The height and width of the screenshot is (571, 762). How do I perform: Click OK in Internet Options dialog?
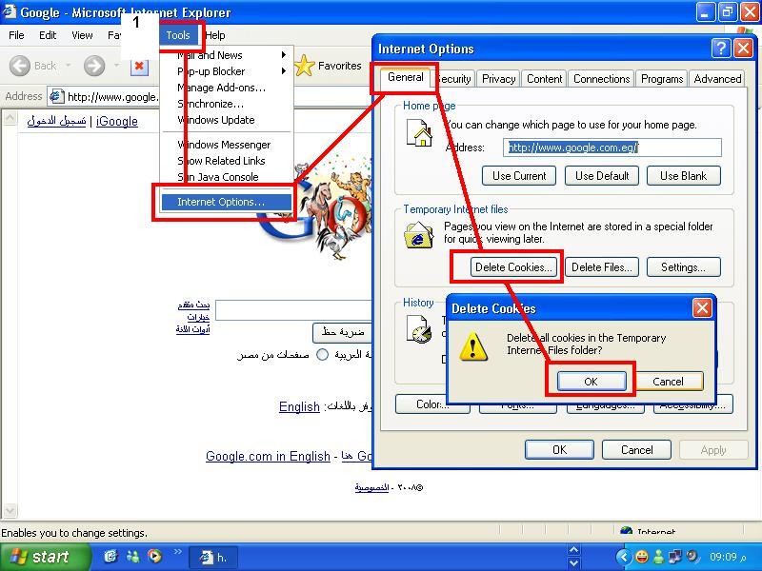(559, 450)
